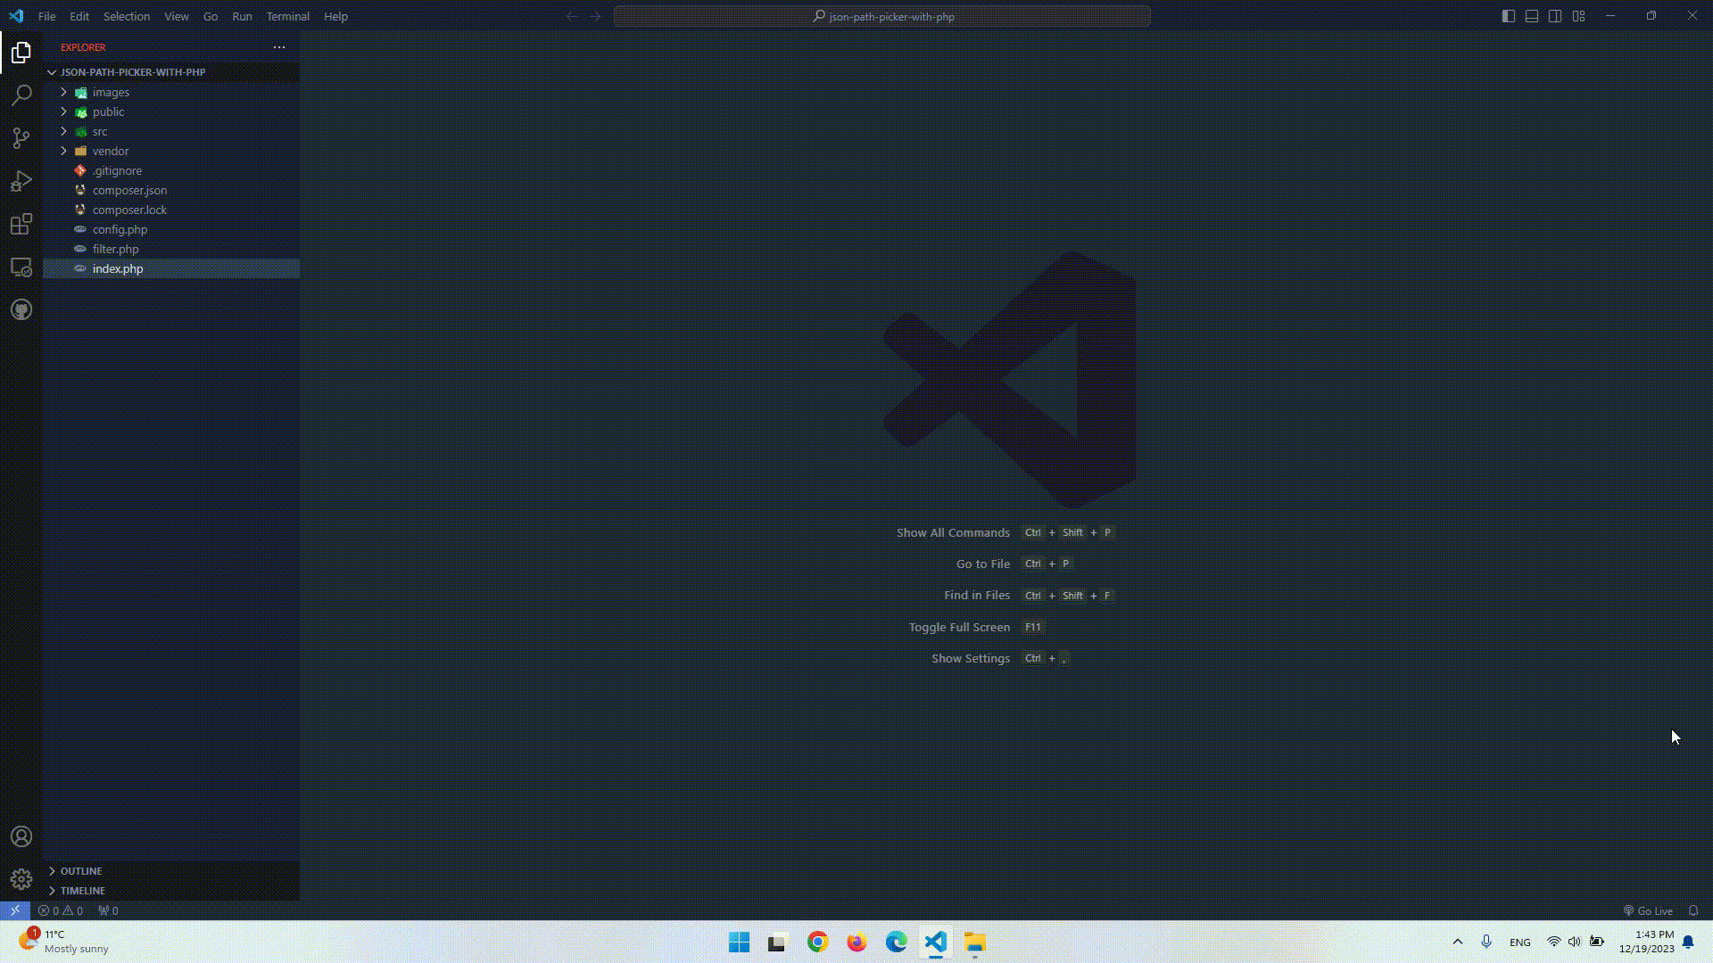Toggle primary side bar visibility
Viewport: 1713px width, 963px height.
point(1509,16)
